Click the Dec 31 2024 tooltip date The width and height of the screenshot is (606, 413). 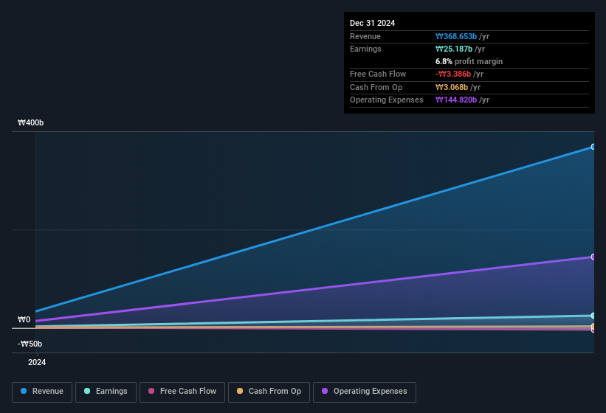click(372, 23)
